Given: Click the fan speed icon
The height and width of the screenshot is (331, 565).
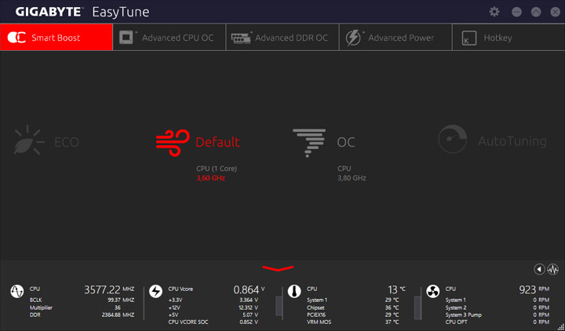Looking at the screenshot, I should 432,291.
